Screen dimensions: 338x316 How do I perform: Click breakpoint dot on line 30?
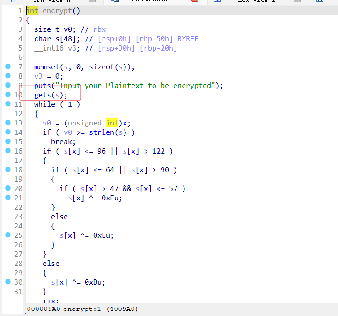7,282
